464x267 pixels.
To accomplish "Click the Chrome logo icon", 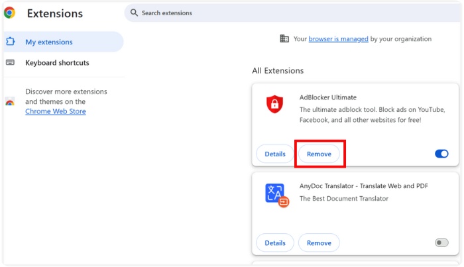I will [x=9, y=13].
